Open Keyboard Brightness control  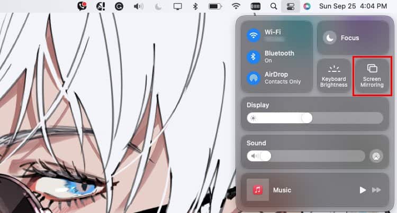[x=333, y=76]
